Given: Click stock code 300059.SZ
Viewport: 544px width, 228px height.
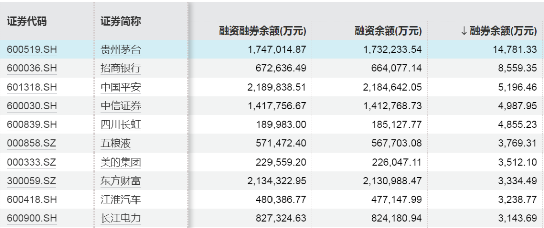Looking at the screenshot, I should [x=32, y=181].
